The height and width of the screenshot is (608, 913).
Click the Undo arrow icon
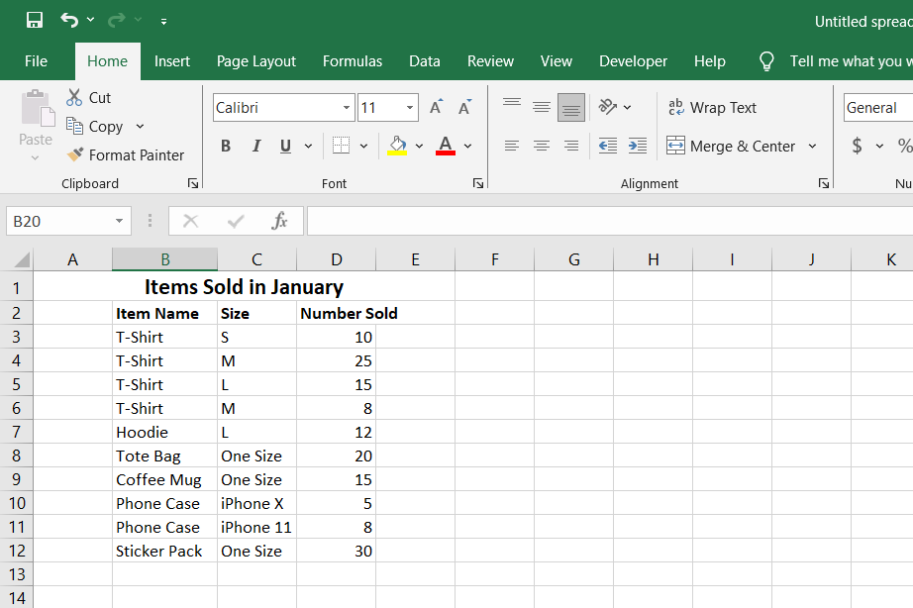68,20
